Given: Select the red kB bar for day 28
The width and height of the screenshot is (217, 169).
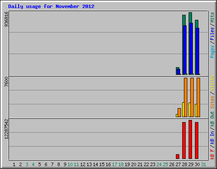Looking at the screenshot, I should coord(184,140).
